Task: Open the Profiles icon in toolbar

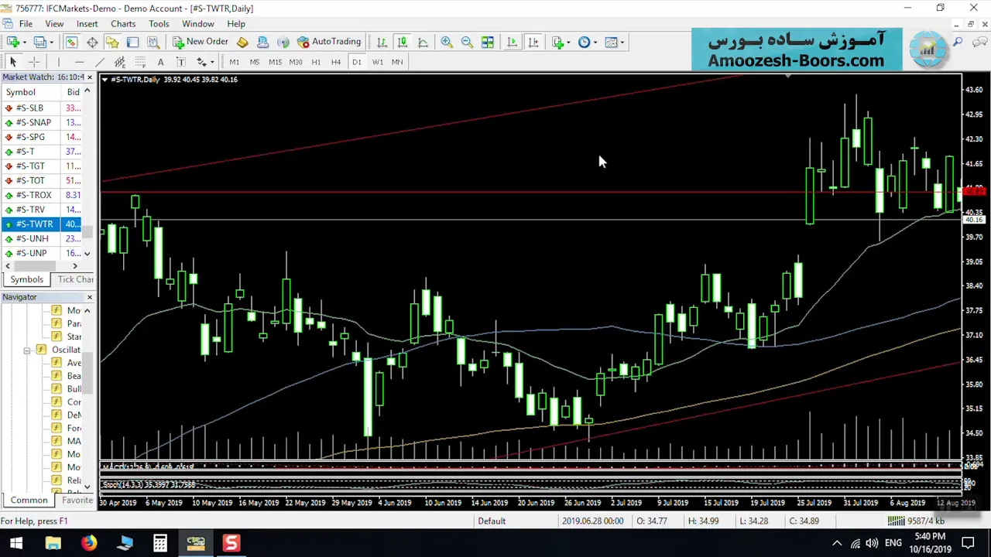Action: pyautogui.click(x=38, y=42)
